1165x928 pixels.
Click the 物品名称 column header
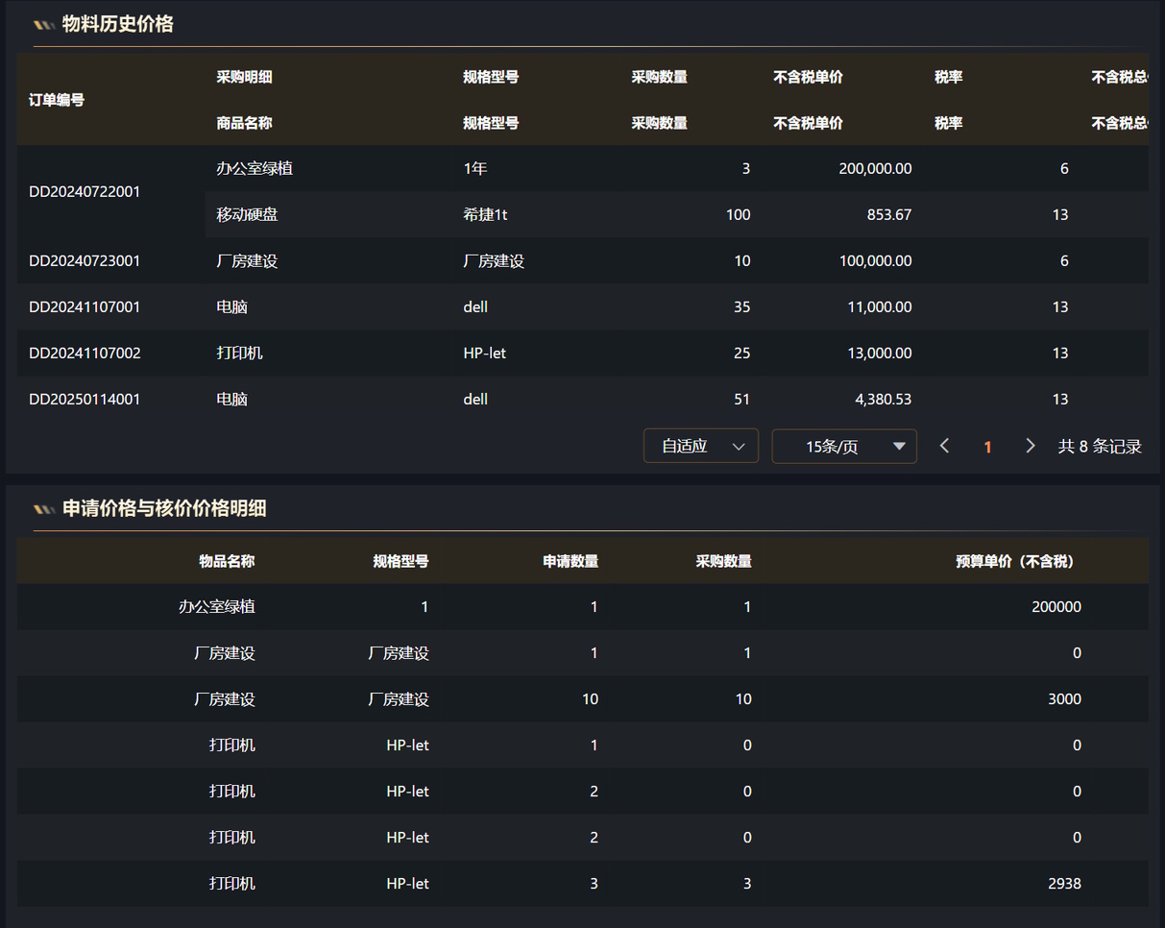coord(227,561)
